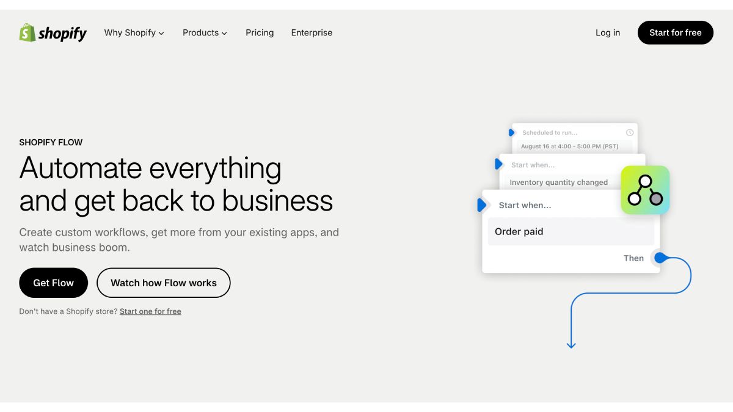Click the green Flow app icon
733x412 pixels.
click(645, 190)
